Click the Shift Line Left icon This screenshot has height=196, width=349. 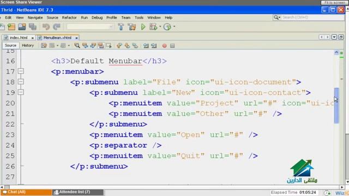(x=146, y=46)
